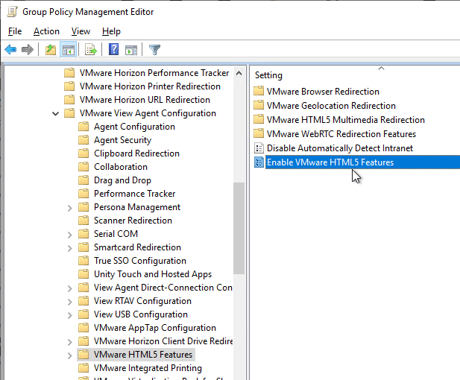Click folder icon beside VMware HTML5 Multimedia Redirection
Screen dimensions: 460x380
coord(259,119)
